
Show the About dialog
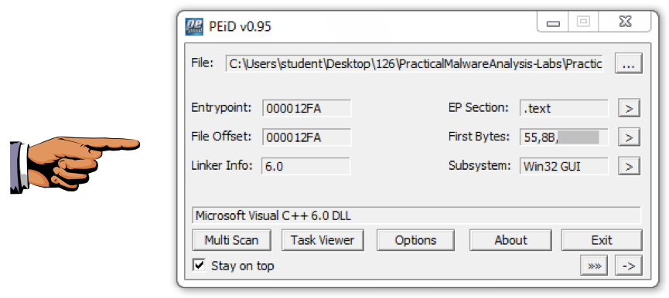click(x=510, y=240)
